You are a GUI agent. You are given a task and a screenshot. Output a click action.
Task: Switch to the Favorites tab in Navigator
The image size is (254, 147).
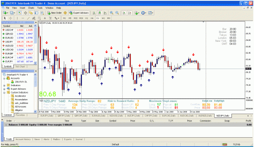[20, 115]
